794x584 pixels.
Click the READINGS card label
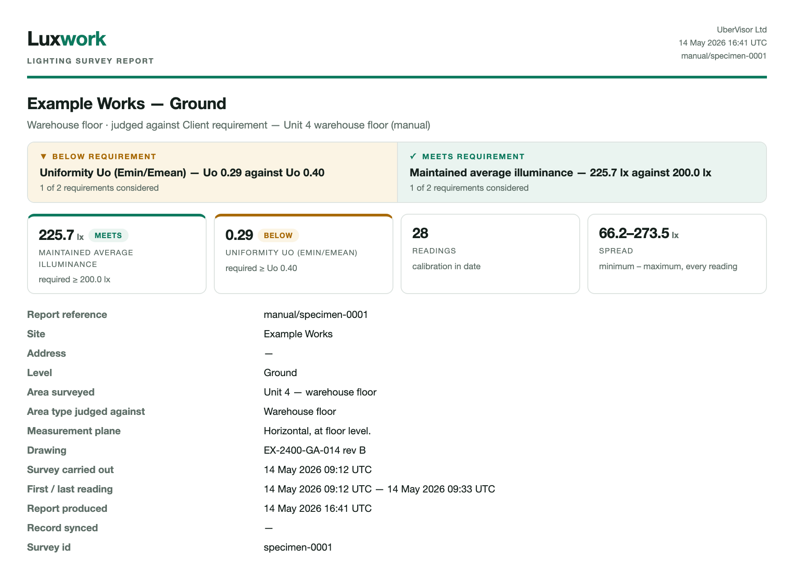[x=434, y=251]
